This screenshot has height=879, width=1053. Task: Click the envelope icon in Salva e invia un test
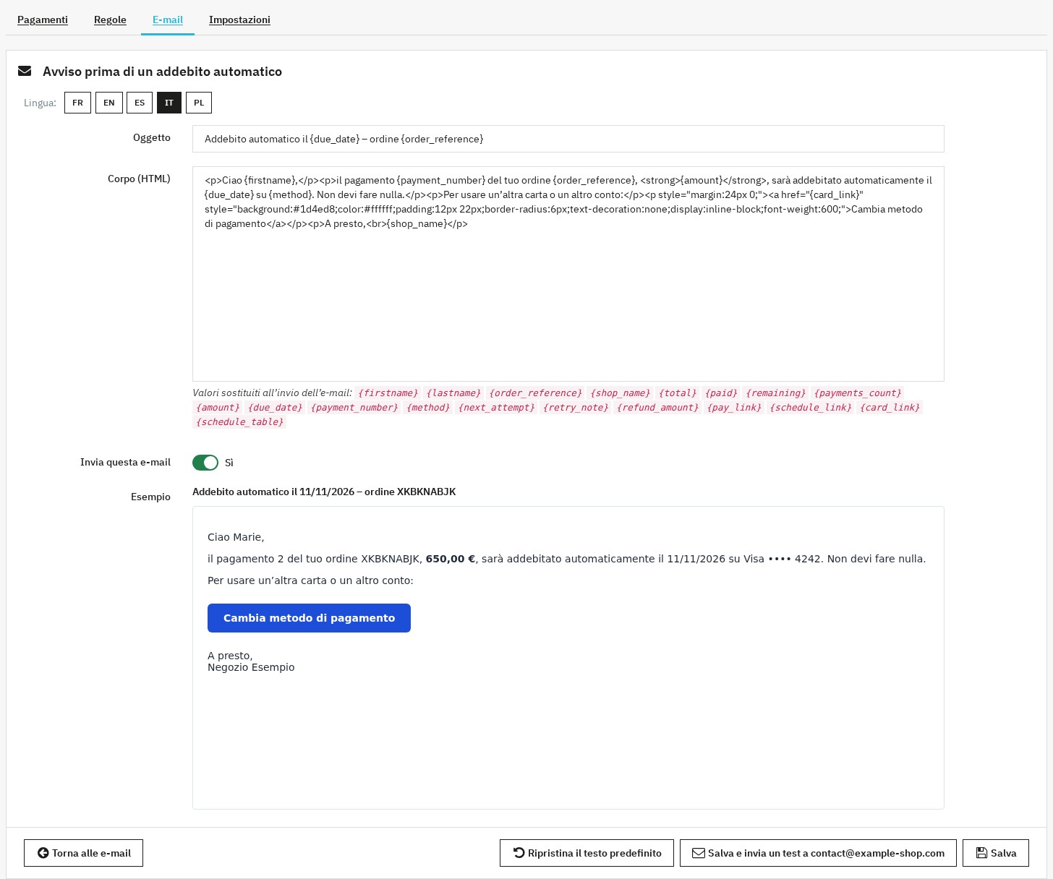point(698,853)
